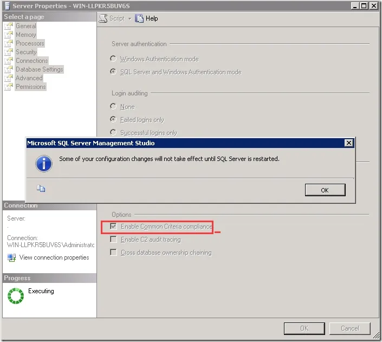Select Windows Authentication mode radio button

[x=113, y=59]
